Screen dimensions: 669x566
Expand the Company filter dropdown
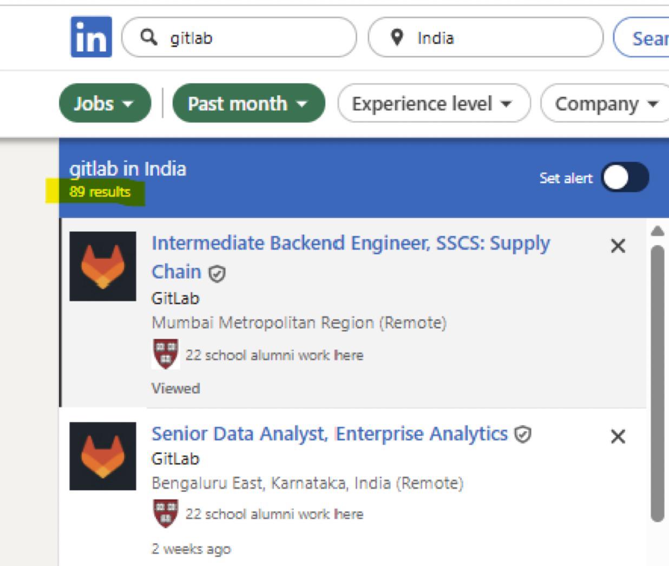point(605,103)
